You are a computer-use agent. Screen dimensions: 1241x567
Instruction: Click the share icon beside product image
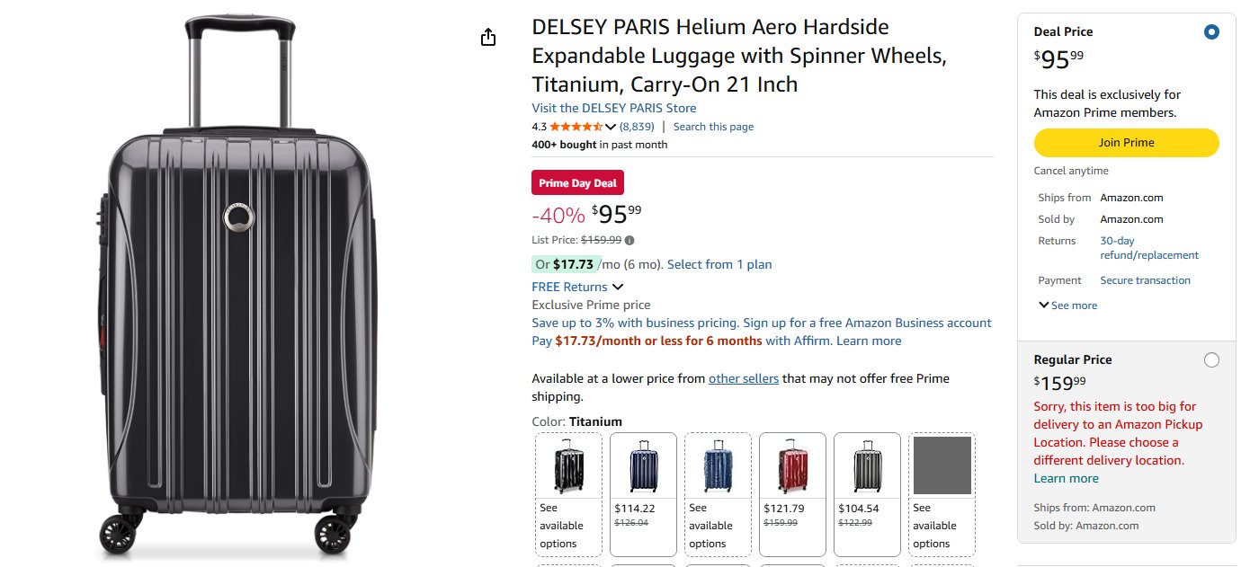488,37
